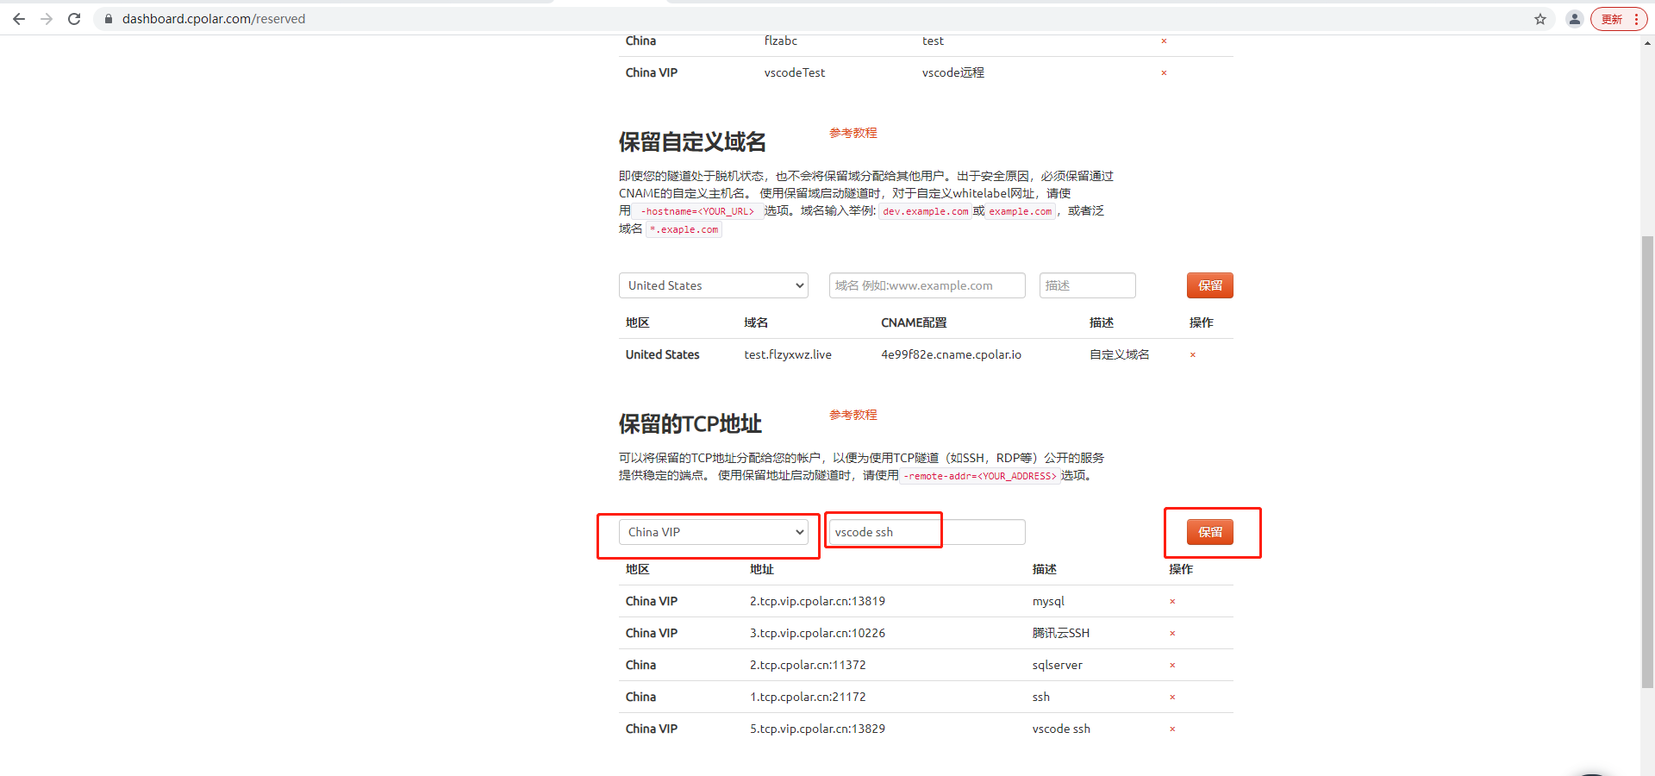This screenshot has height=776, width=1655.
Task: Click the flzabc subdomain name
Action: [x=781, y=41]
